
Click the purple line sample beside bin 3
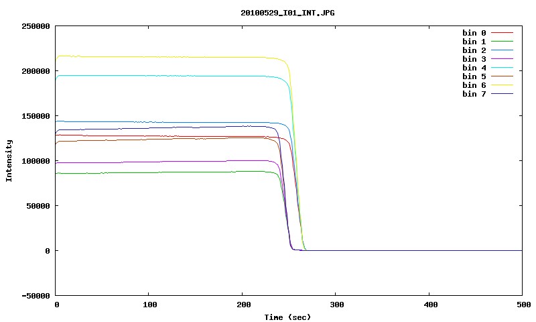tap(502, 59)
